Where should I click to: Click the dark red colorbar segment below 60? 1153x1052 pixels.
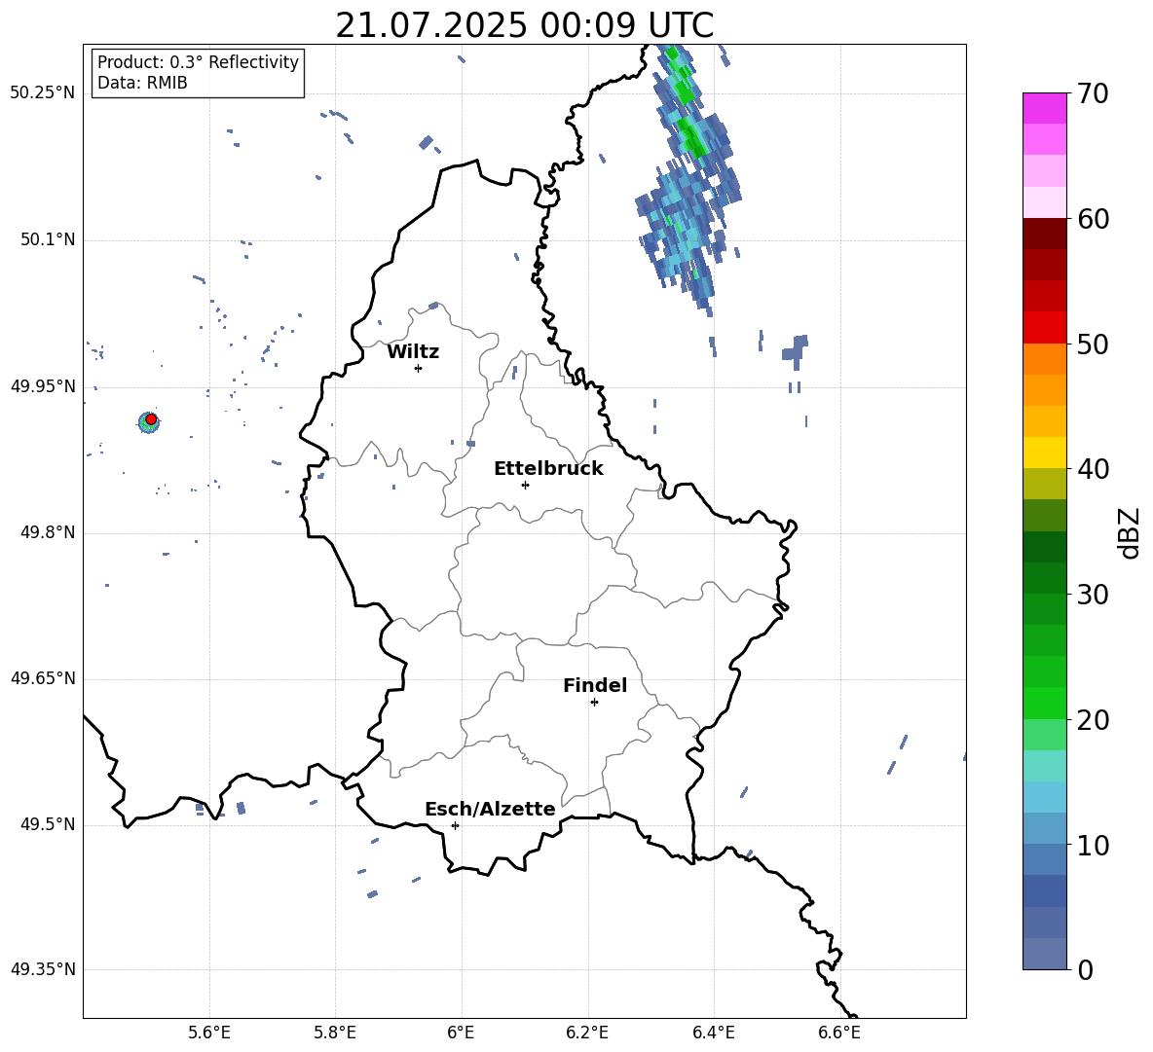coord(1044,234)
